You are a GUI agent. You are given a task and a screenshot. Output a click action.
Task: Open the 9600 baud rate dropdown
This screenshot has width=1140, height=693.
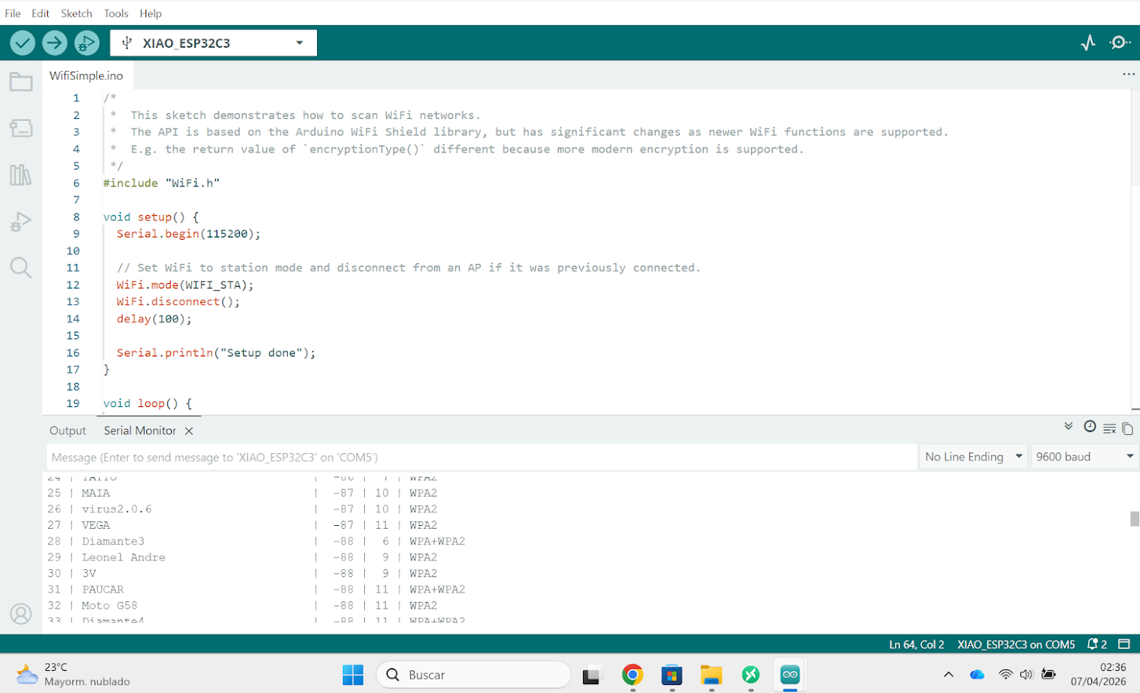click(1085, 457)
